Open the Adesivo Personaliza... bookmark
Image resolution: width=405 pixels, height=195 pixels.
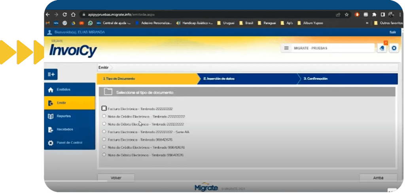[x=153, y=23]
